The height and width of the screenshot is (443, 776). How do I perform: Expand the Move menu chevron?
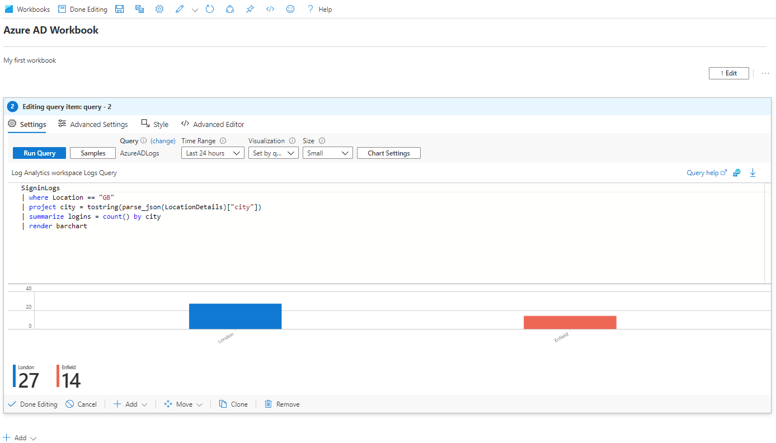[200, 404]
